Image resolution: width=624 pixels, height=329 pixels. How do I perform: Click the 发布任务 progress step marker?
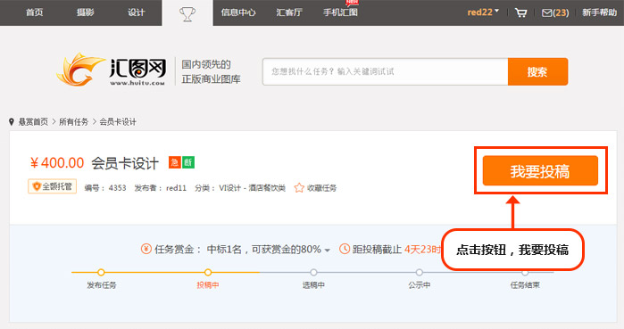point(101,272)
